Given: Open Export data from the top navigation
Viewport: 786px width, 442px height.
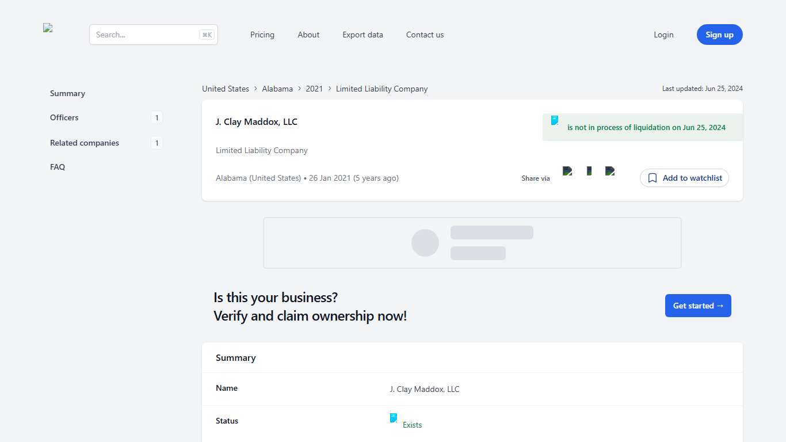Looking at the screenshot, I should [363, 35].
